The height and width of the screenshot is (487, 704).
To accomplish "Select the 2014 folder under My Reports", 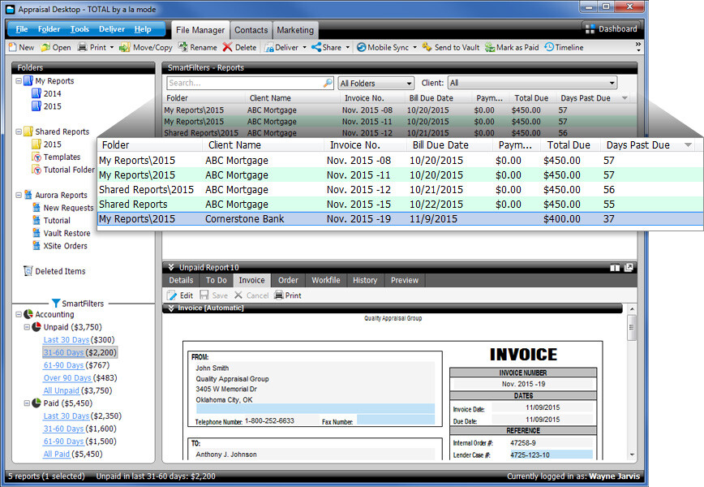I will [x=52, y=93].
